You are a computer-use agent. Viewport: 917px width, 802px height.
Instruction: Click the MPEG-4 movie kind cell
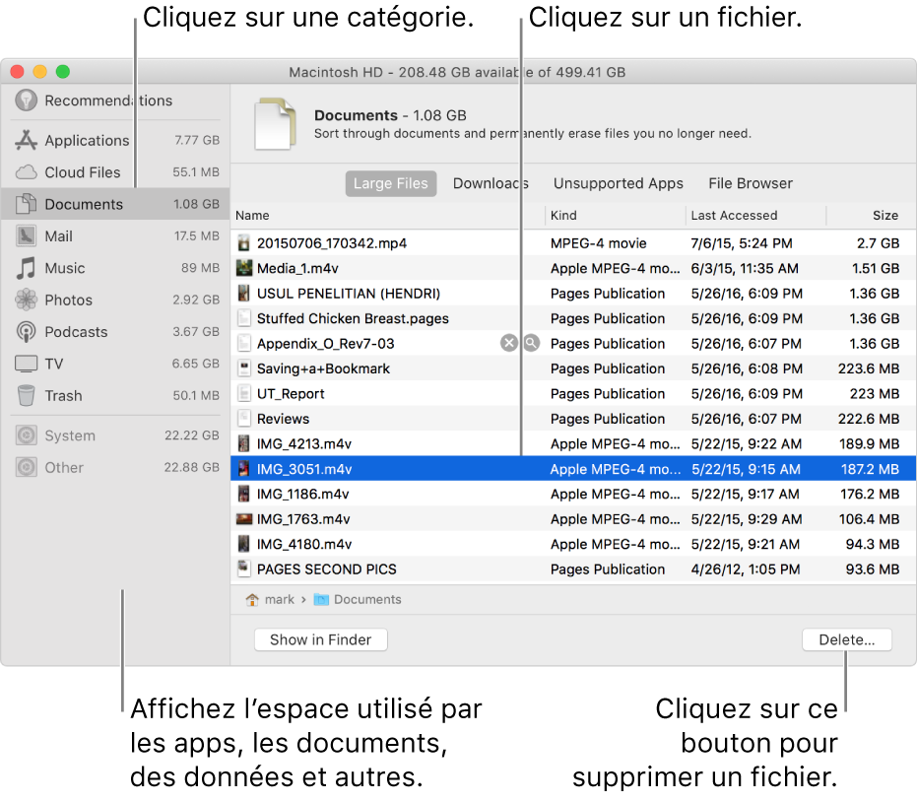(x=598, y=243)
